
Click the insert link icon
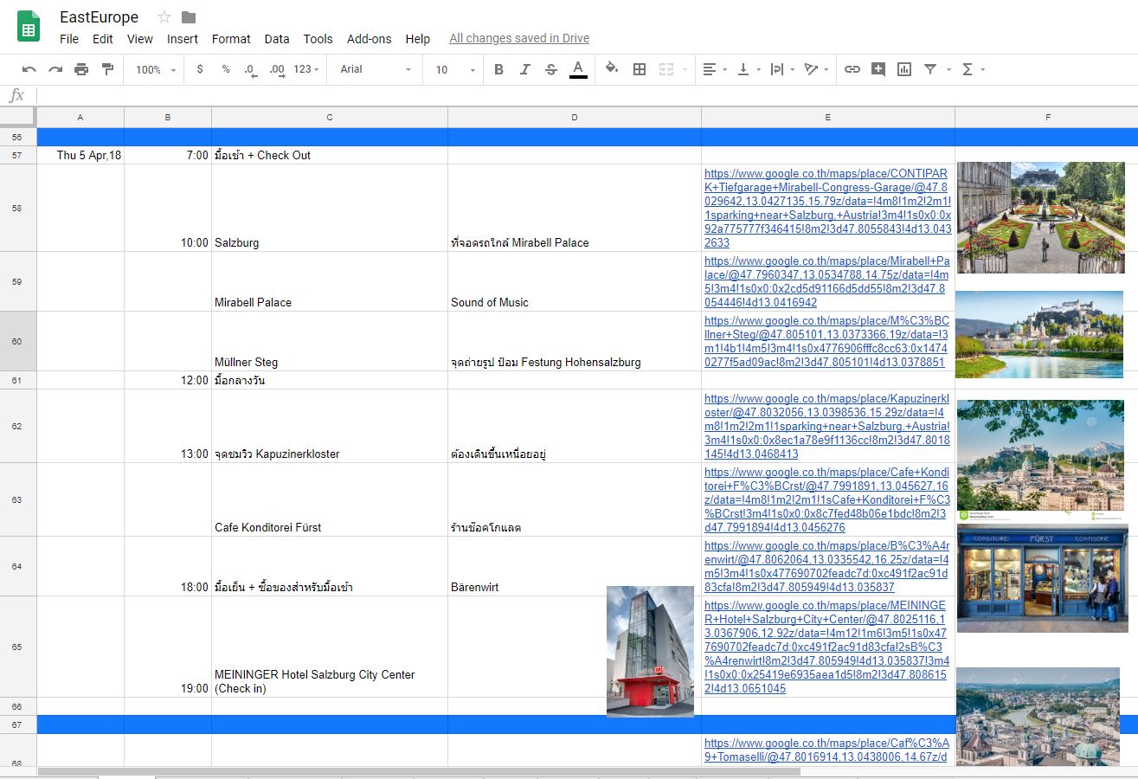852,69
